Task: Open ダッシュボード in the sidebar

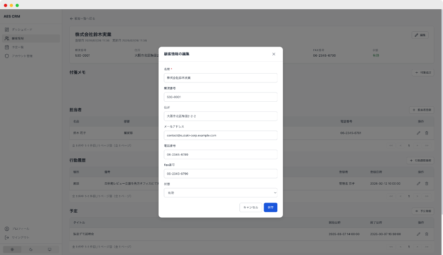Action: click(x=22, y=29)
